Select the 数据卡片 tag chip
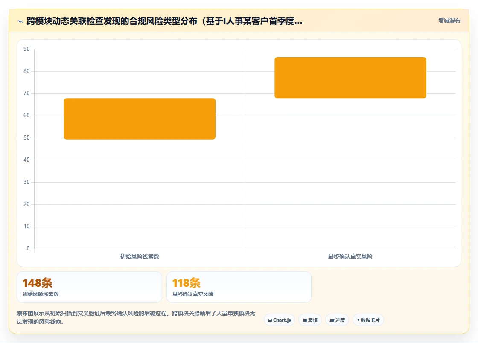Image resolution: width=478 pixels, height=343 pixels. pyautogui.click(x=368, y=320)
